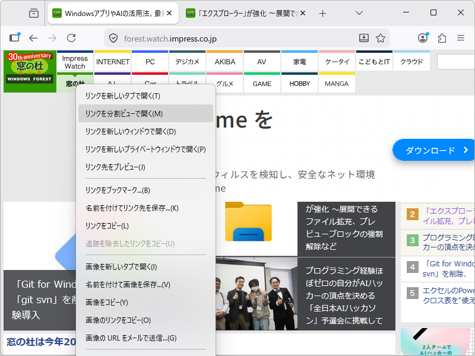Screen dimensions: 475x356
Task: Open the tracking protection shield icon
Action: pos(113,37)
